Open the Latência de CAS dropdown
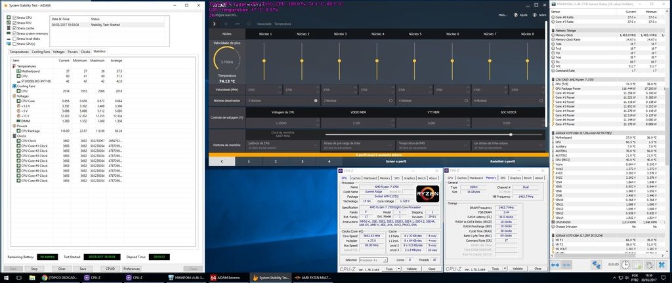This screenshot has height=283, width=672. pos(283,145)
